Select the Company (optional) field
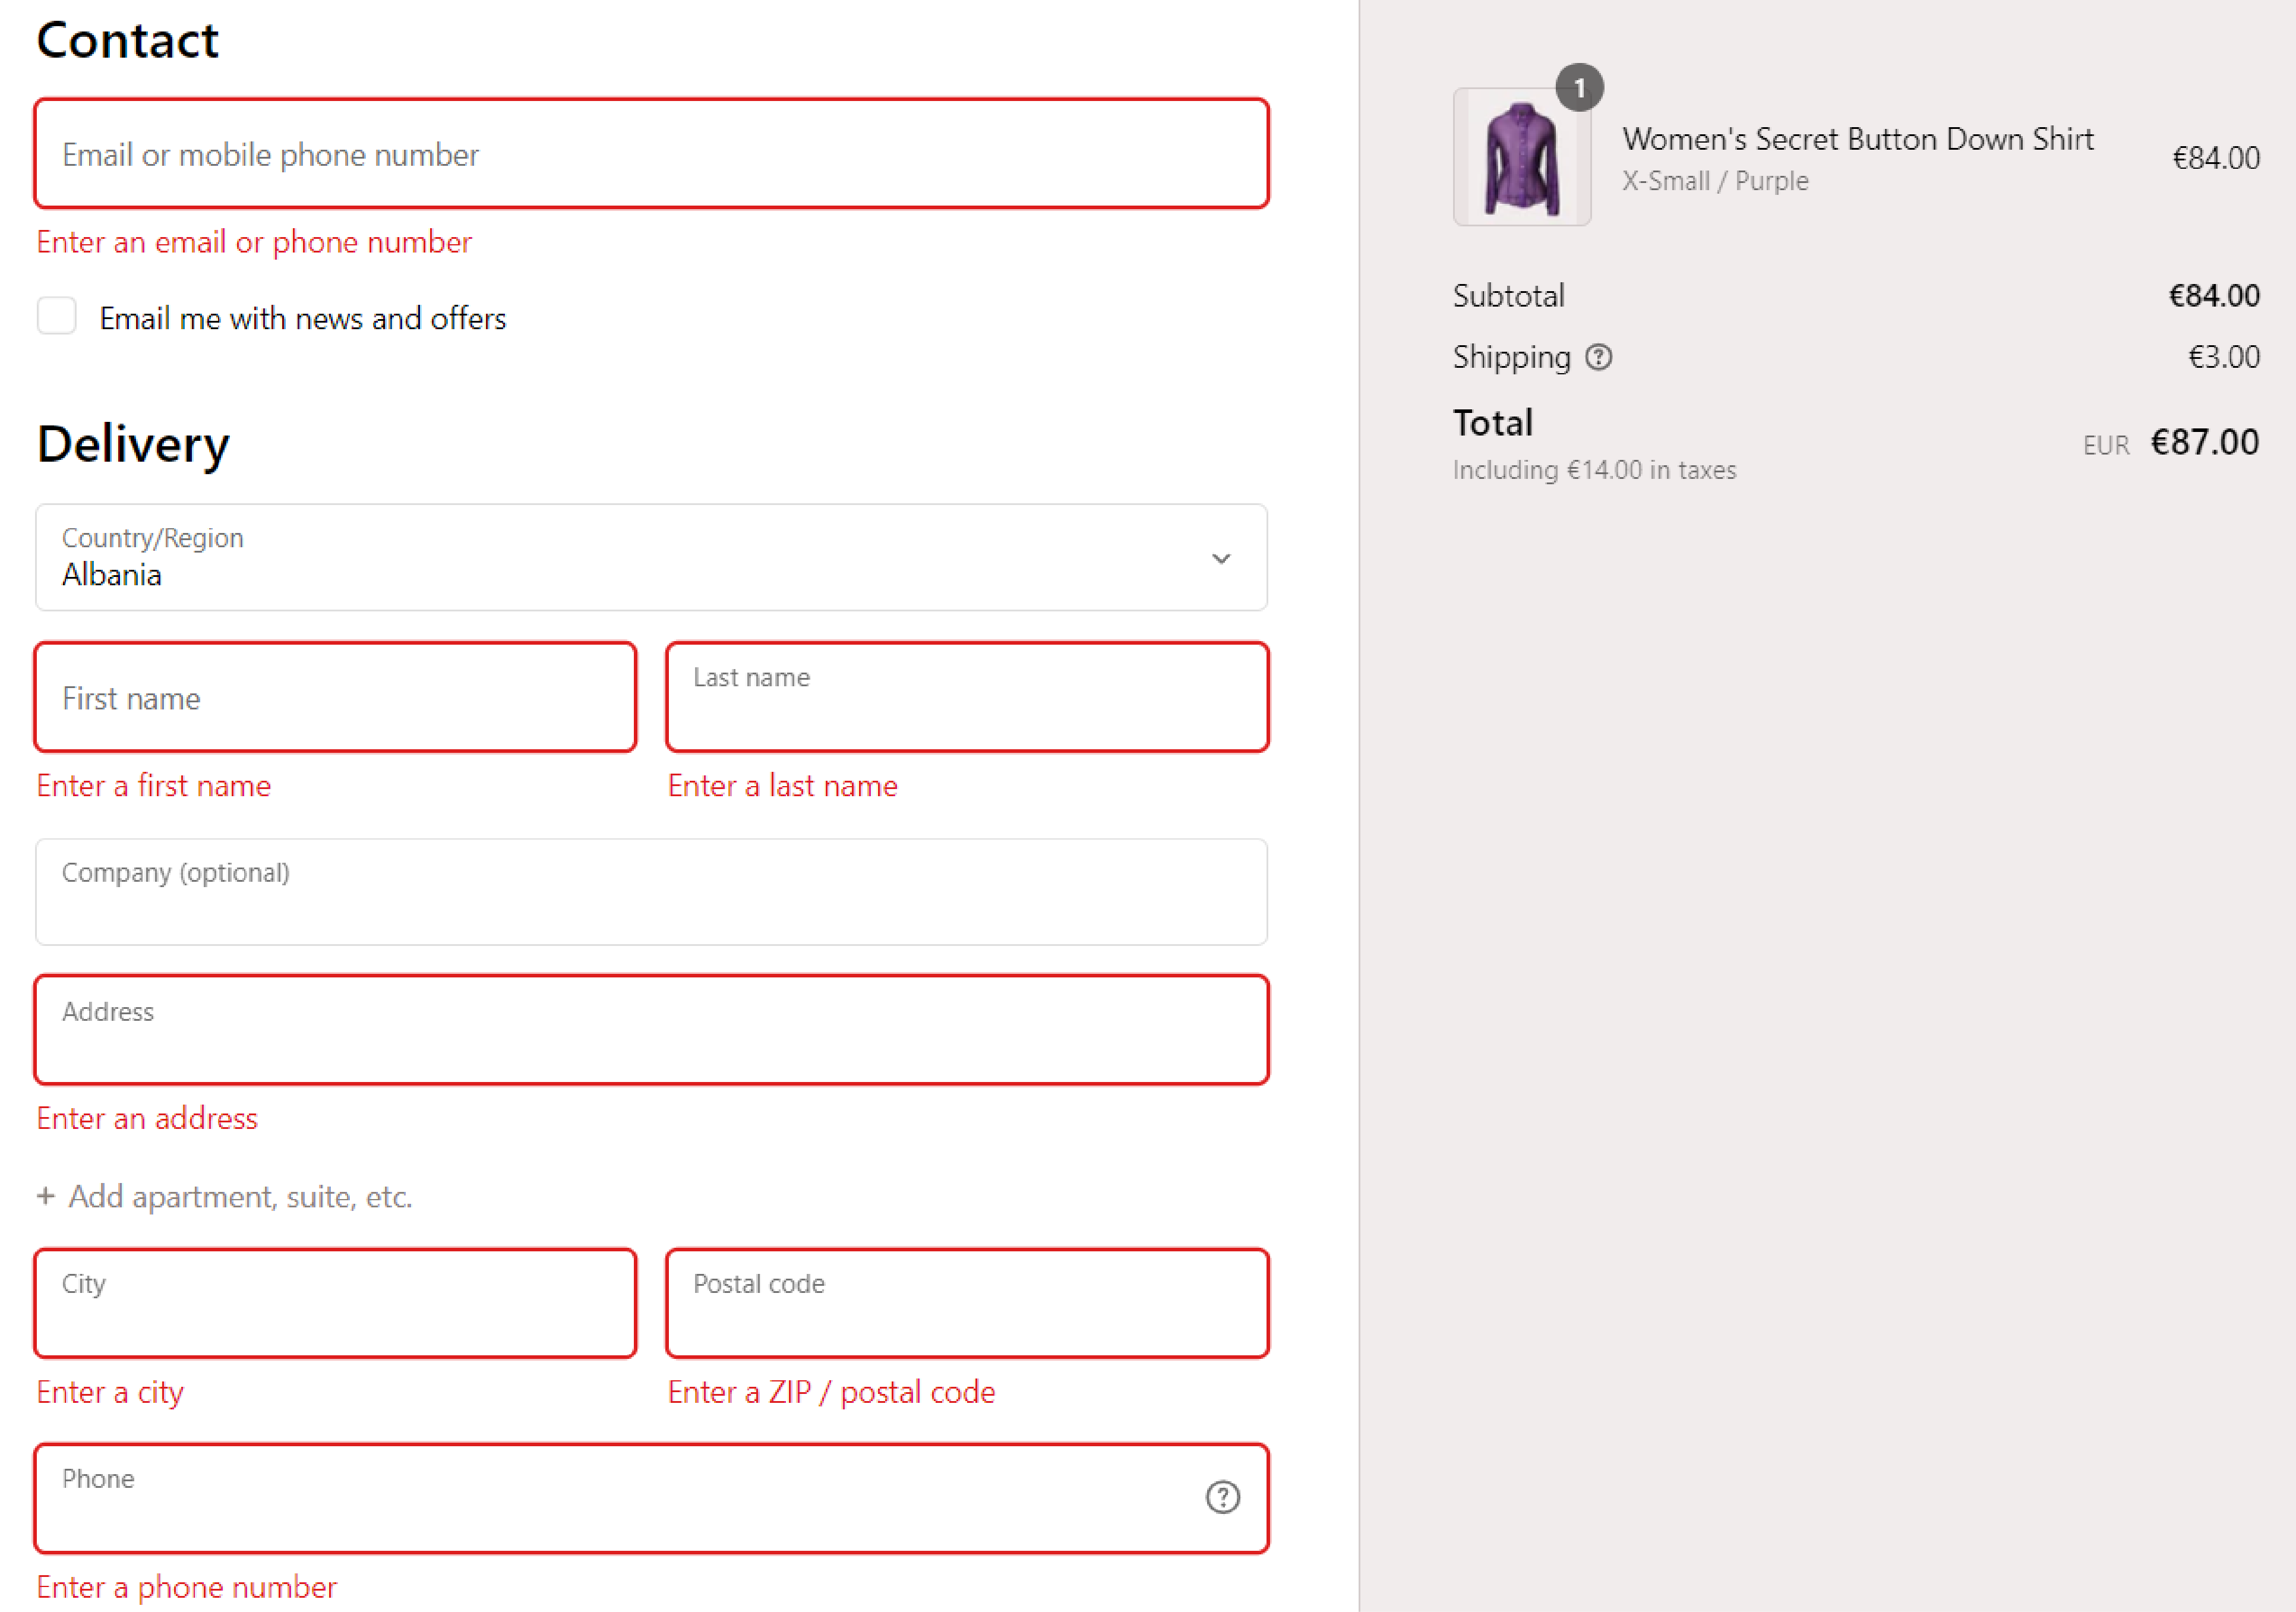This screenshot has height=1612, width=2296. pyautogui.click(x=650, y=892)
